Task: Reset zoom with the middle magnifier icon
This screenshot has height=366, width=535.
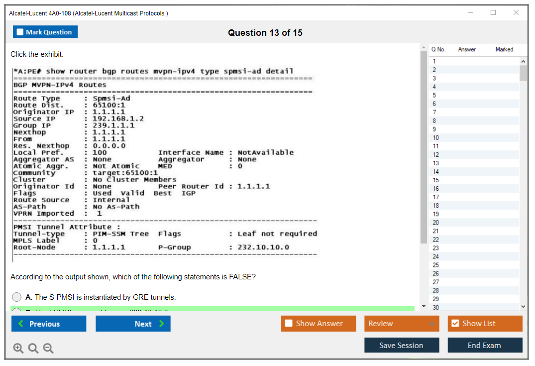Action: 33,349
